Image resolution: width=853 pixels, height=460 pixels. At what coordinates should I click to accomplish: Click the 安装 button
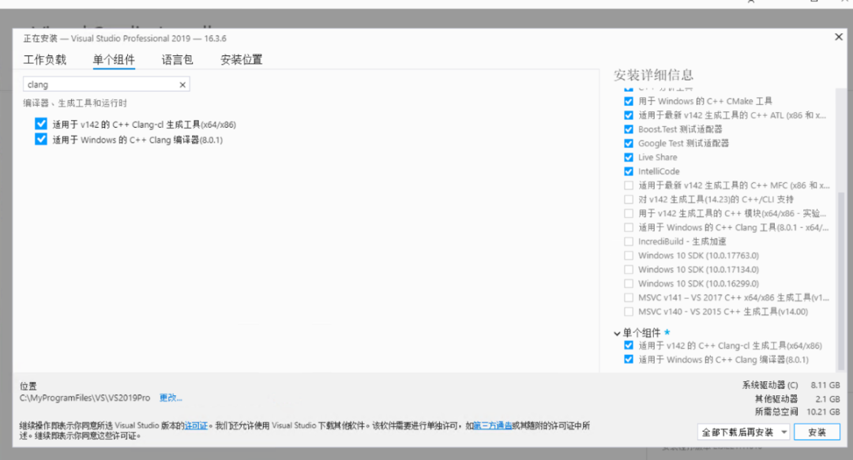point(817,433)
